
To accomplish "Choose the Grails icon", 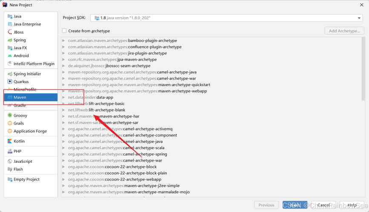I will click(10, 123).
